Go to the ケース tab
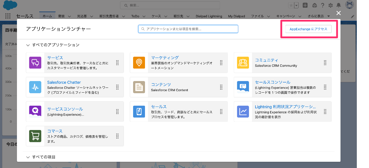369x168 pixels. point(156,16)
